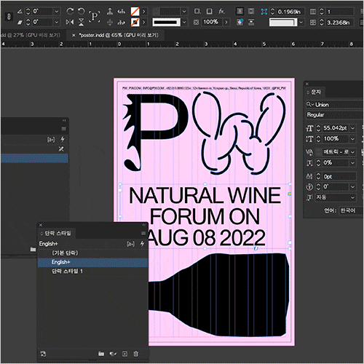Toggle the content-aware fit icon
The image size is (364, 364).
(x=240, y=23)
